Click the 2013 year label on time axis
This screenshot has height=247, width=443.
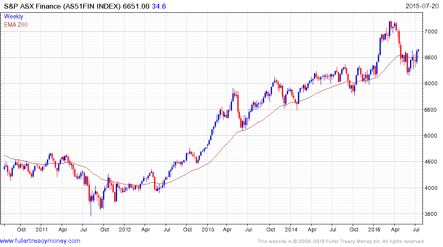coord(208,229)
